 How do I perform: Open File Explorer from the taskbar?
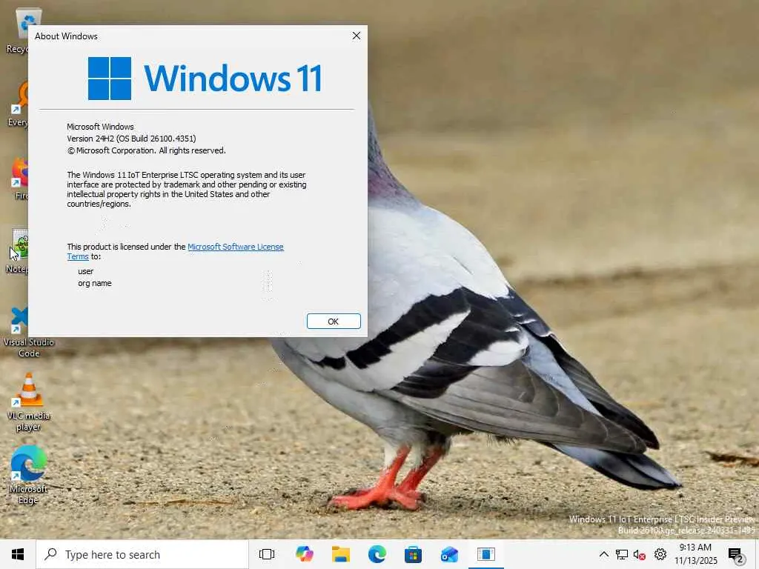tap(341, 554)
